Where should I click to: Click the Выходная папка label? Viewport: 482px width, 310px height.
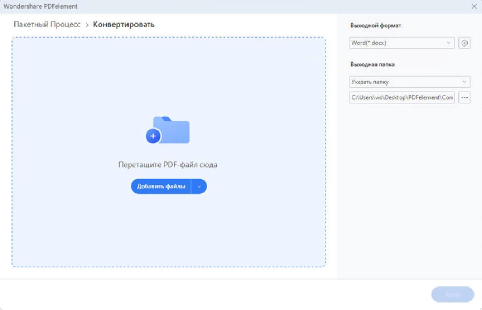372,65
